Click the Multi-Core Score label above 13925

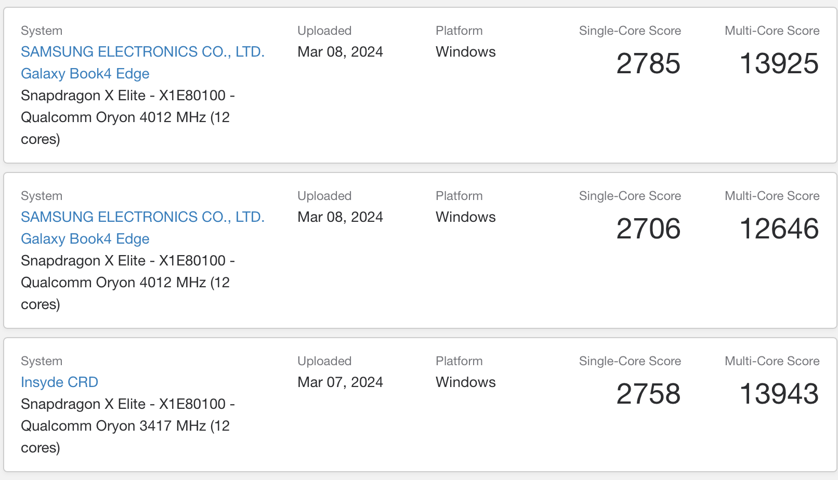[771, 31]
